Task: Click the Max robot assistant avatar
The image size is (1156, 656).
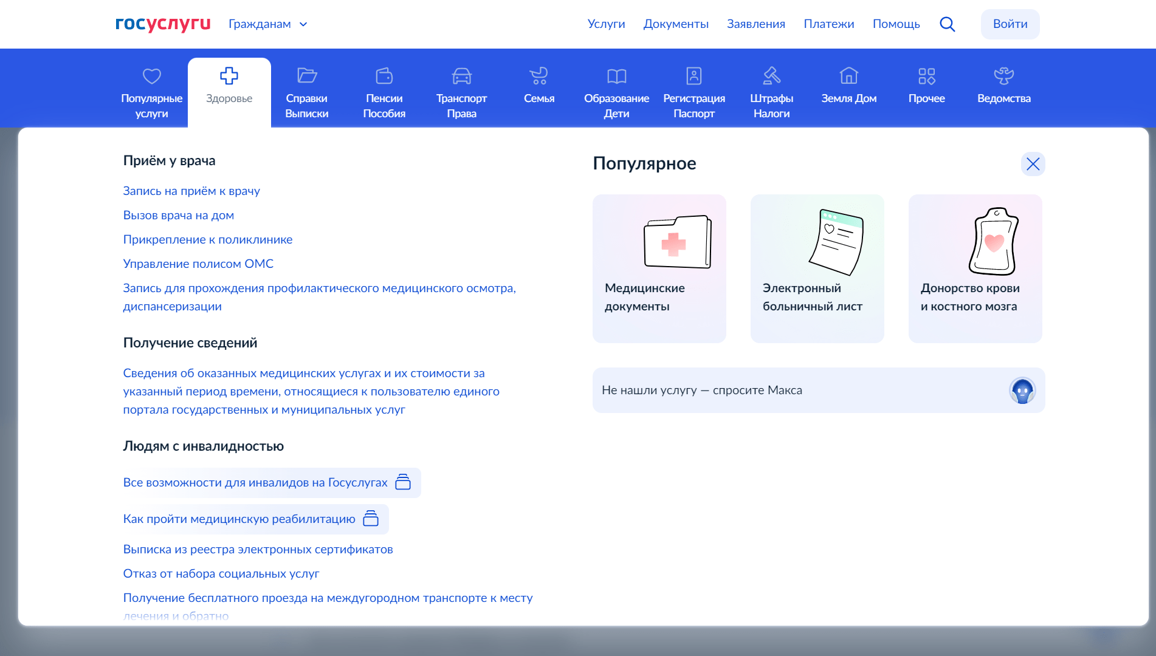Action: point(1022,391)
